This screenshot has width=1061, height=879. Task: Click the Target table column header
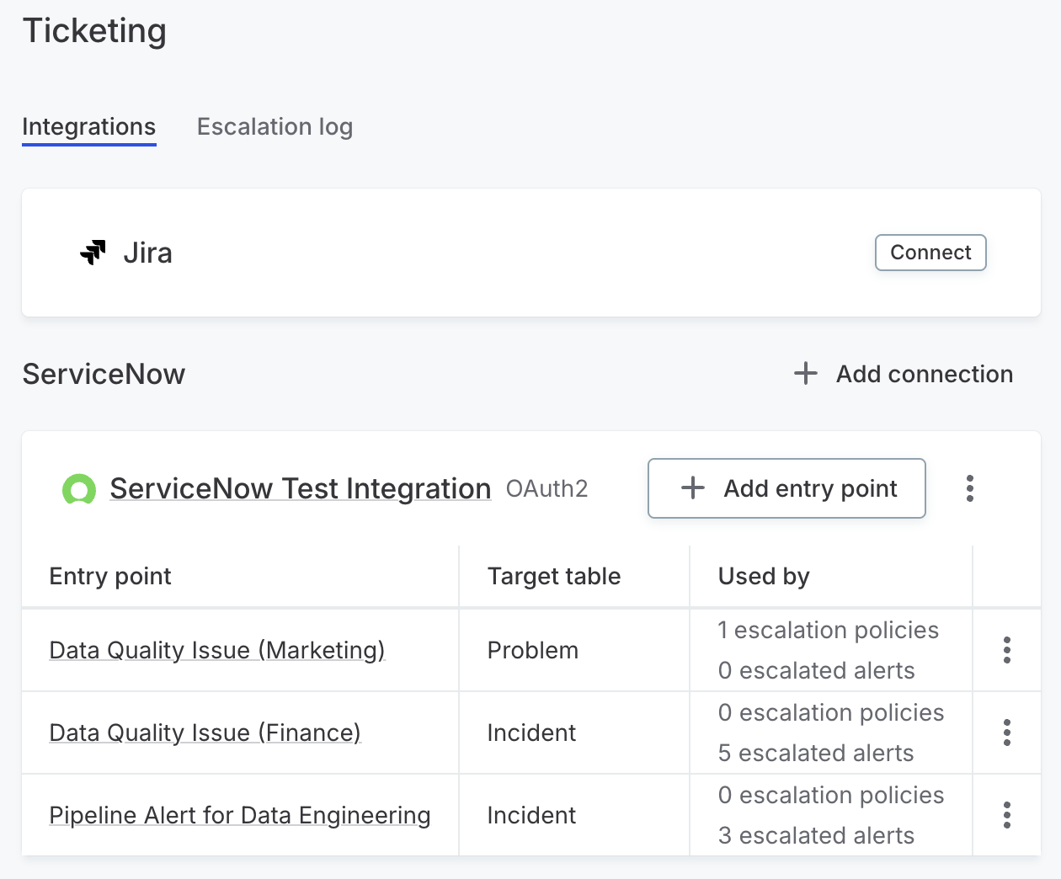point(554,576)
